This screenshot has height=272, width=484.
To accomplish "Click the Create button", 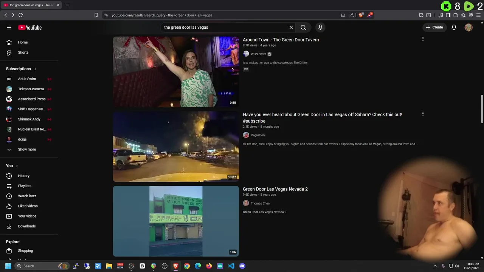I will click(x=434, y=27).
